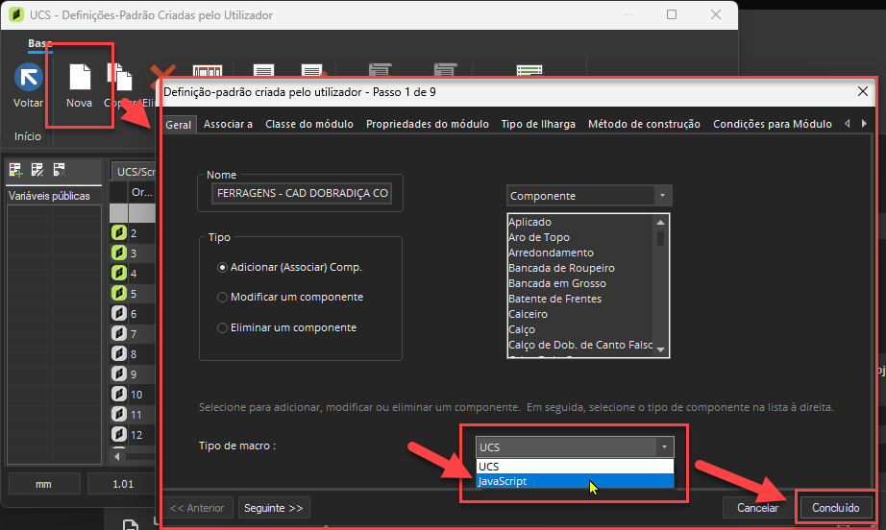Click the Voltar back arrow icon
The image size is (886, 530).
point(28,78)
